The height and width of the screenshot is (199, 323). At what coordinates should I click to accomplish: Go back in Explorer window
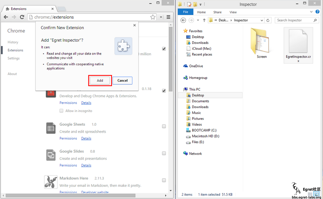(x=183, y=20)
